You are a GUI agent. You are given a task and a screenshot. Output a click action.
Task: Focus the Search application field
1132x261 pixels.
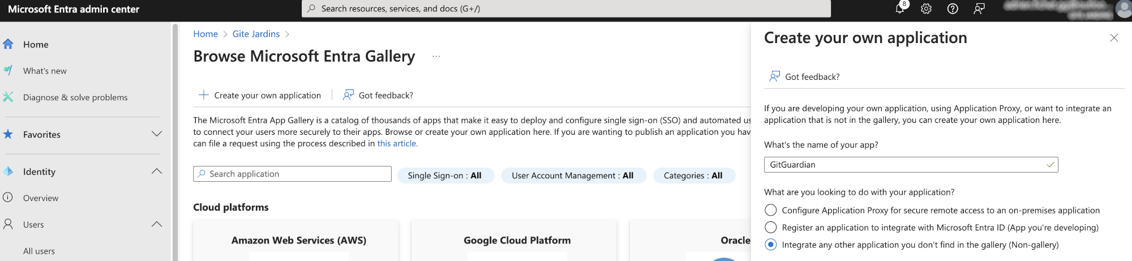pyautogui.click(x=292, y=174)
